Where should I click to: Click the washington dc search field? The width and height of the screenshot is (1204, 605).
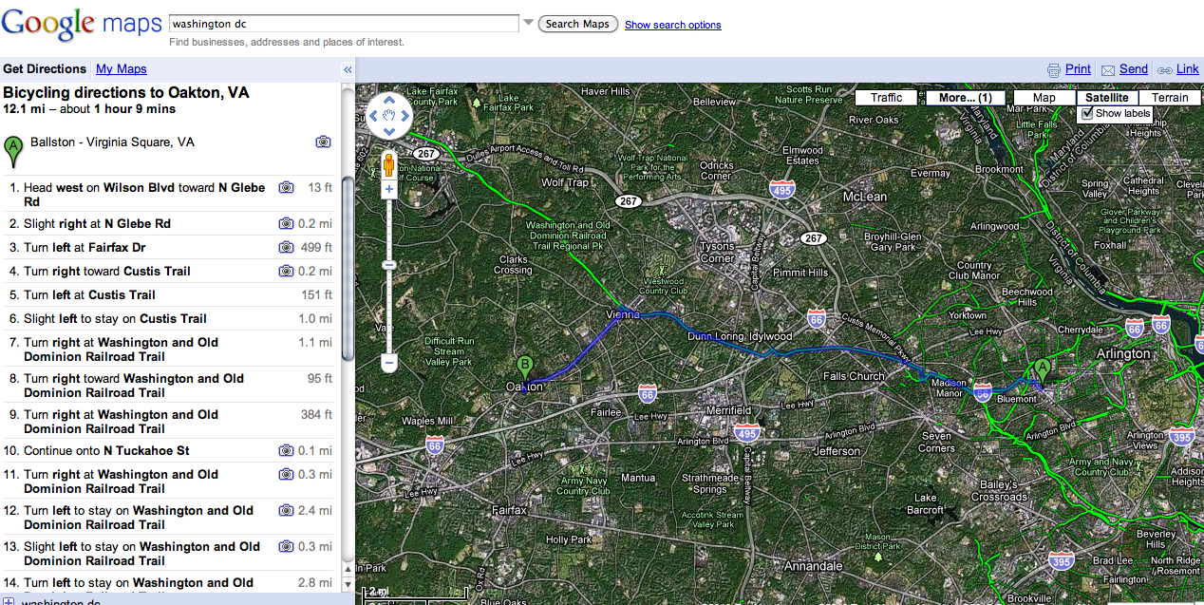343,24
